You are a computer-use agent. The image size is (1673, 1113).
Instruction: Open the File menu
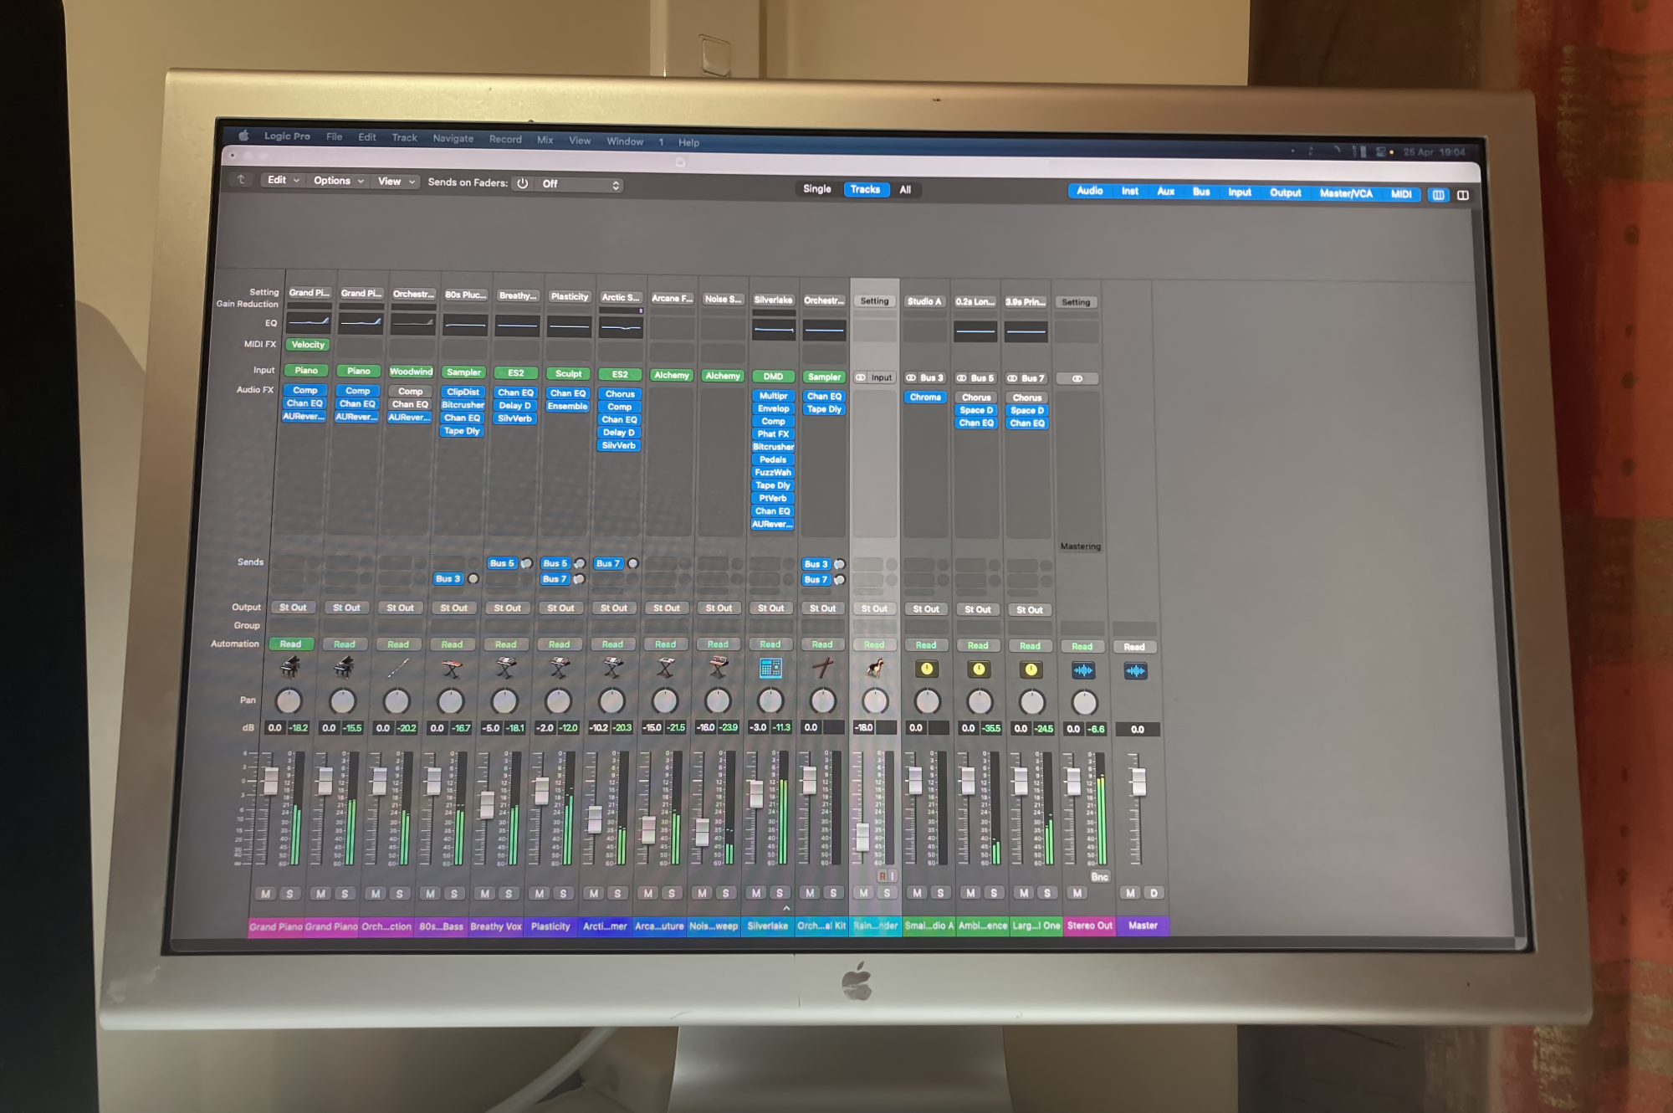pyautogui.click(x=334, y=136)
